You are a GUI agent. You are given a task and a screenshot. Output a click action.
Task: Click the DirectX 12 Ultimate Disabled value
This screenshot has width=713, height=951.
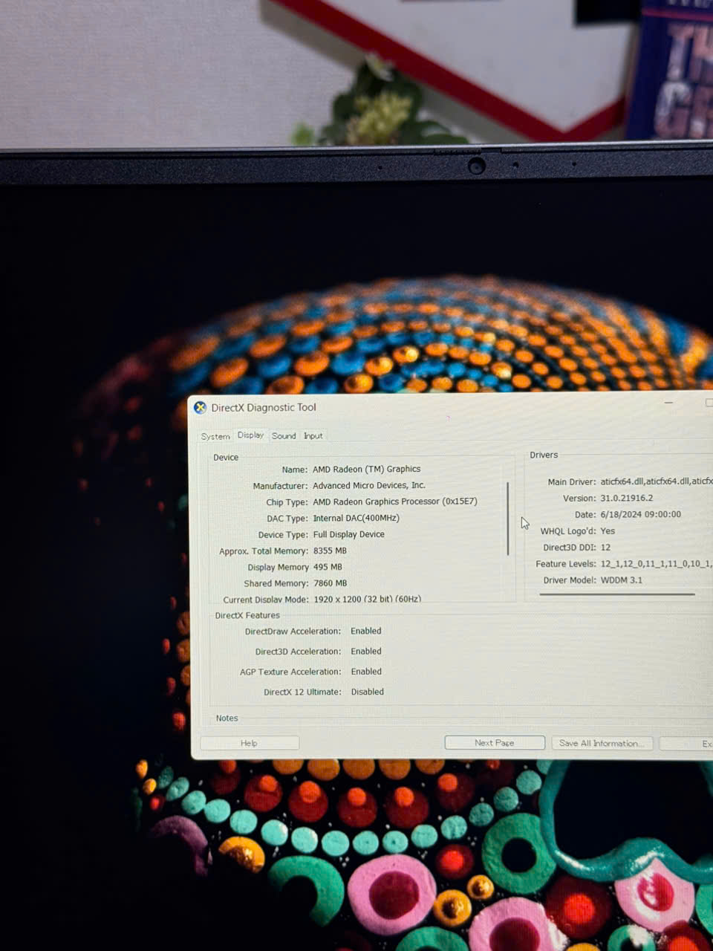click(367, 692)
